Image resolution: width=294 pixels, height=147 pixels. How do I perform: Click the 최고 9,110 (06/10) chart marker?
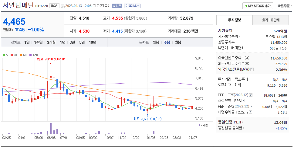tap(51, 59)
